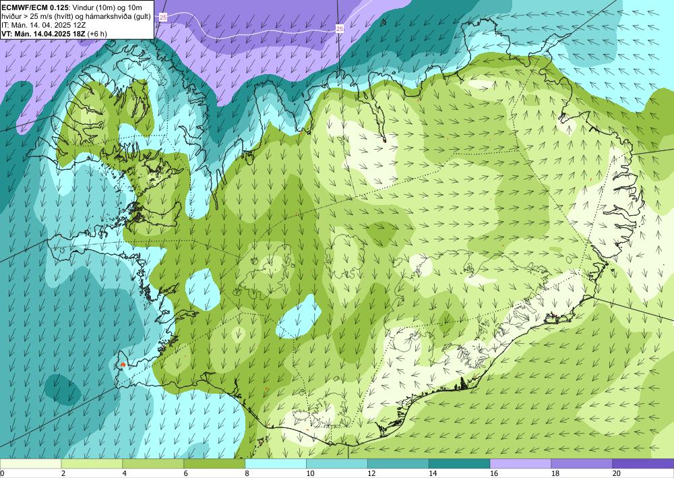This screenshot has width=674, height=478.
Task: Click the medium purple 18–20 legend swatch
Action: [582, 464]
